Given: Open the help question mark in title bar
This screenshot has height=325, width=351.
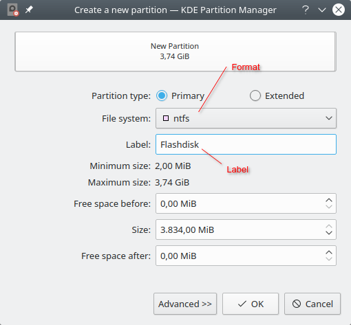Looking at the screenshot, I should [x=306, y=10].
